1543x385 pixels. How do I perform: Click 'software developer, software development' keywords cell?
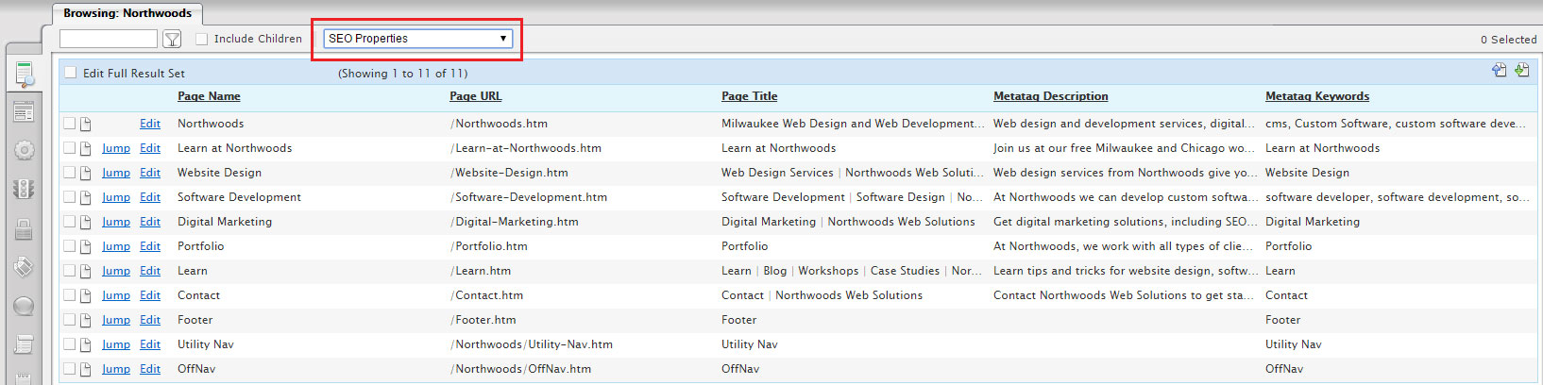(1397, 197)
